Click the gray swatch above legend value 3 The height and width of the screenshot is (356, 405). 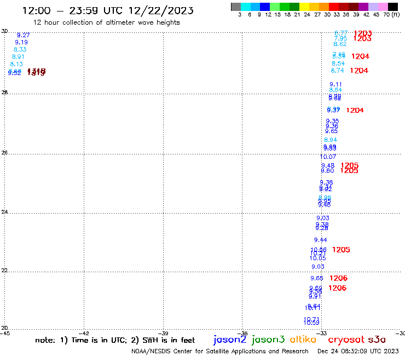[x=236, y=7]
